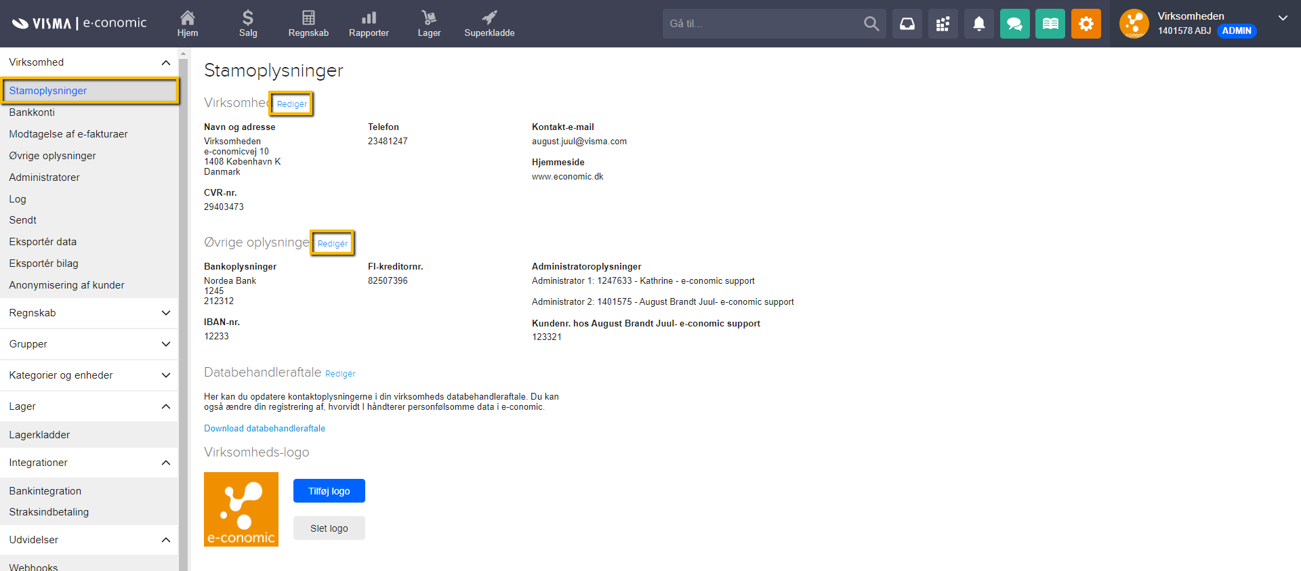Click the Gå til search field
This screenshot has height=571, width=1301.
coord(762,24)
